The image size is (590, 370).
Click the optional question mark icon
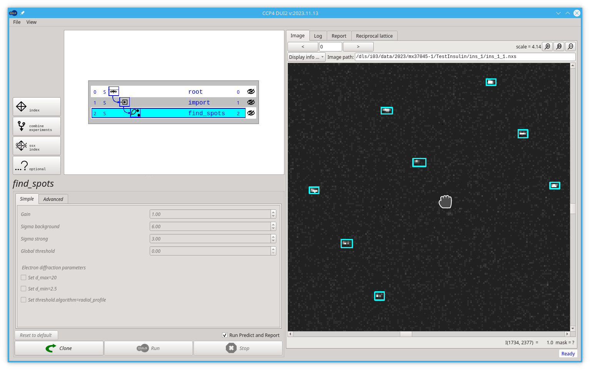tap(22, 166)
